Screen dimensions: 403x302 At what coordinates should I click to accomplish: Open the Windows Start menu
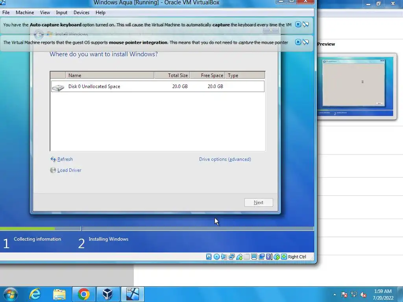tap(11, 294)
